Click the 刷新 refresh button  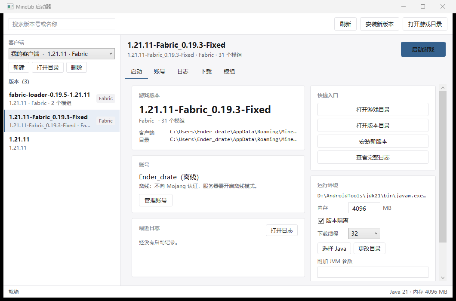pyautogui.click(x=345, y=24)
